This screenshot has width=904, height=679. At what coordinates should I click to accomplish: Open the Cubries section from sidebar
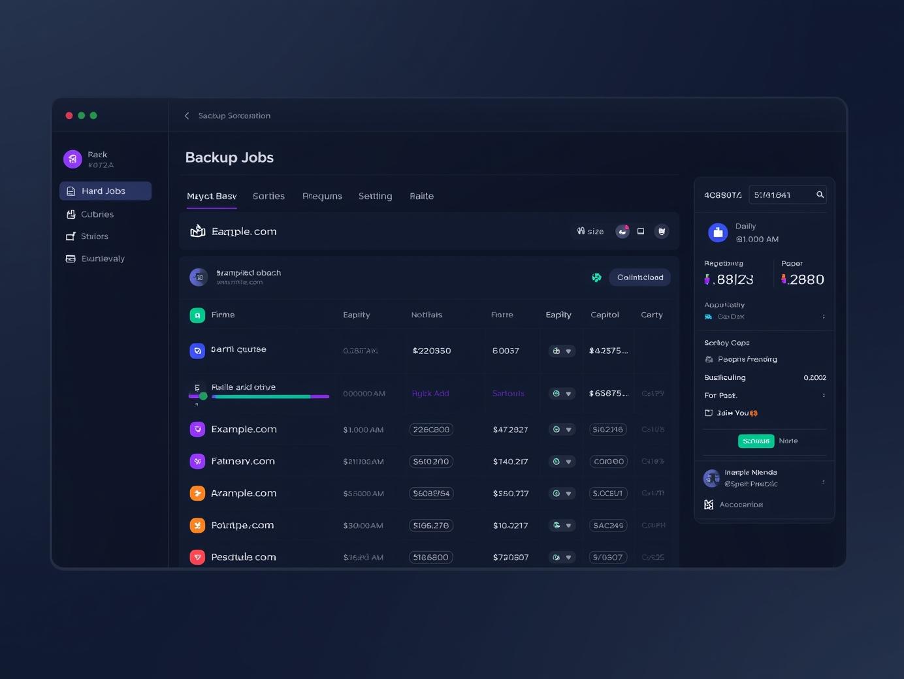(97, 214)
